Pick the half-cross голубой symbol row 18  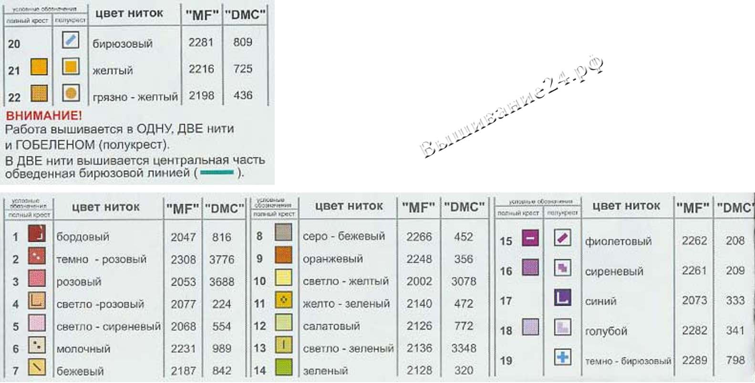click(x=563, y=327)
